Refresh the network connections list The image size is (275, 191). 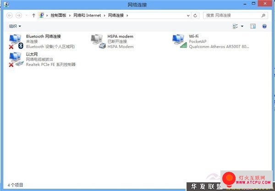click(195, 16)
